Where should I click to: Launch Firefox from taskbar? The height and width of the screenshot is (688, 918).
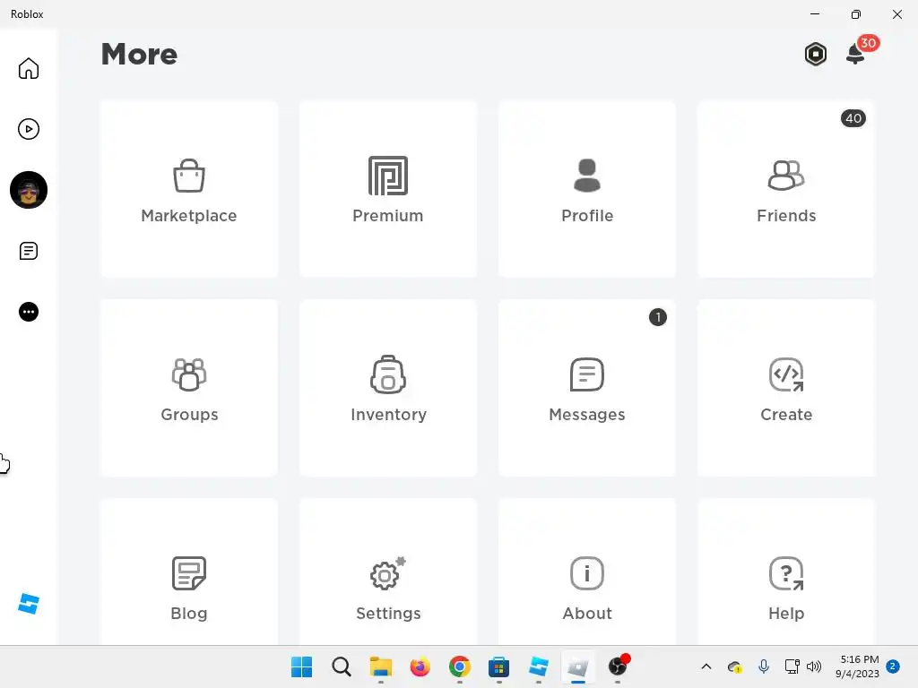click(x=420, y=666)
